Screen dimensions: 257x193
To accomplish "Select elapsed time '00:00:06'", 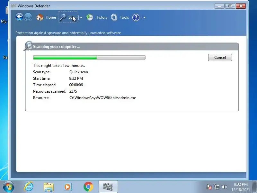I will [x=76, y=85].
